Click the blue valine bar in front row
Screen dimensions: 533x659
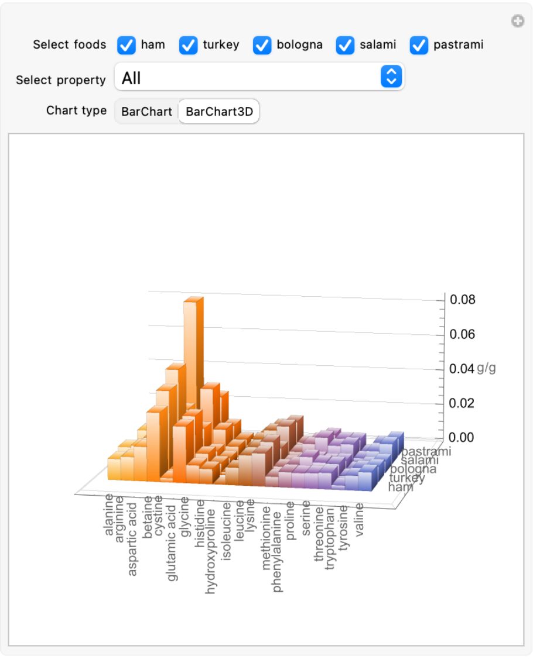pyautogui.click(x=365, y=481)
